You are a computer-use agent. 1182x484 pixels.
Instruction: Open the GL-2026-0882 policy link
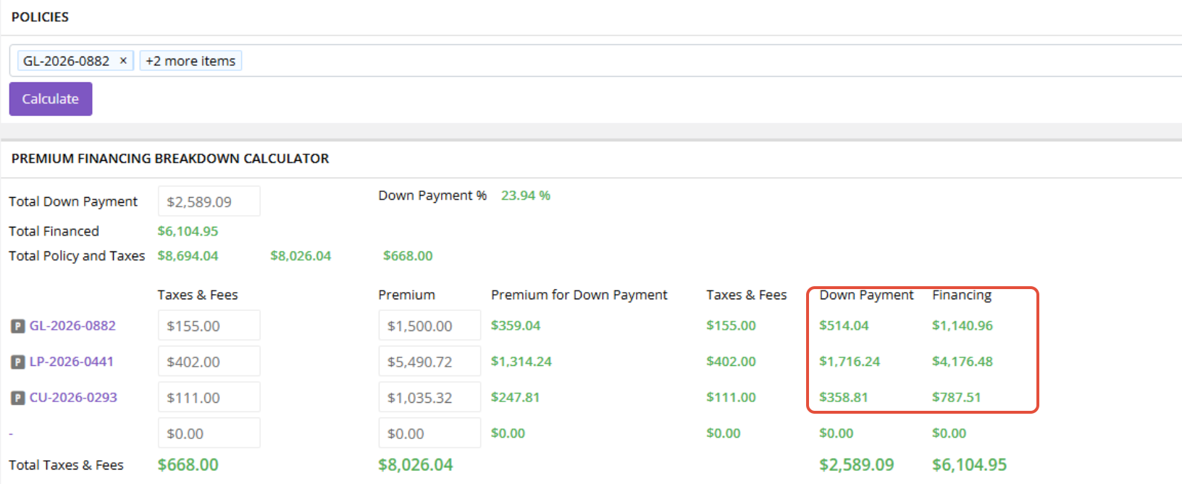coord(72,326)
